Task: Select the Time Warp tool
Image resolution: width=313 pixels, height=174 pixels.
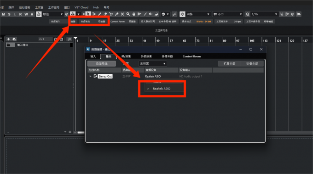Action: [139, 14]
